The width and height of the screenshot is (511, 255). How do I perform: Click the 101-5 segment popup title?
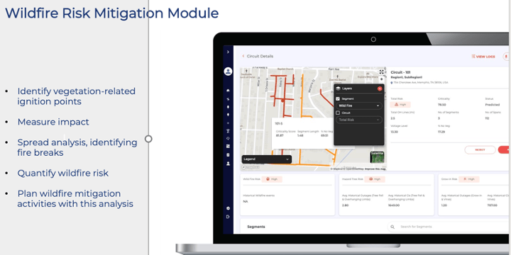pyautogui.click(x=278, y=123)
